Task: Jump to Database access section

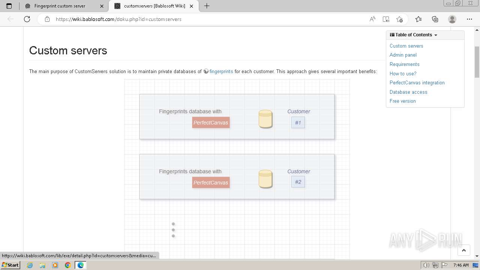Action: (408, 92)
